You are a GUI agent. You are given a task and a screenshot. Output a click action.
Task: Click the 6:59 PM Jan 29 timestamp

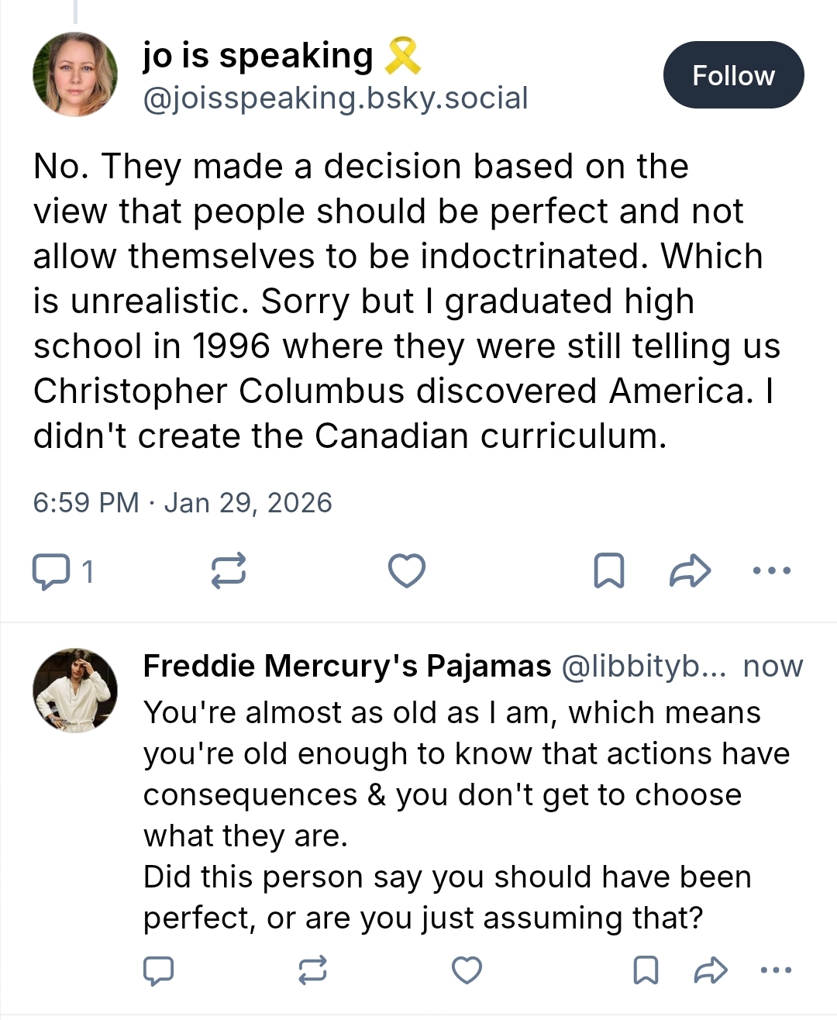(182, 503)
